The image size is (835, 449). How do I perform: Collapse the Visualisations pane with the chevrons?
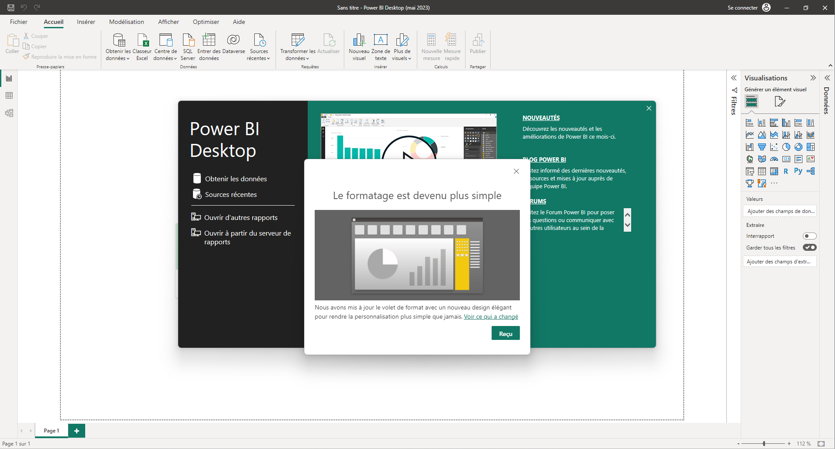coord(813,78)
